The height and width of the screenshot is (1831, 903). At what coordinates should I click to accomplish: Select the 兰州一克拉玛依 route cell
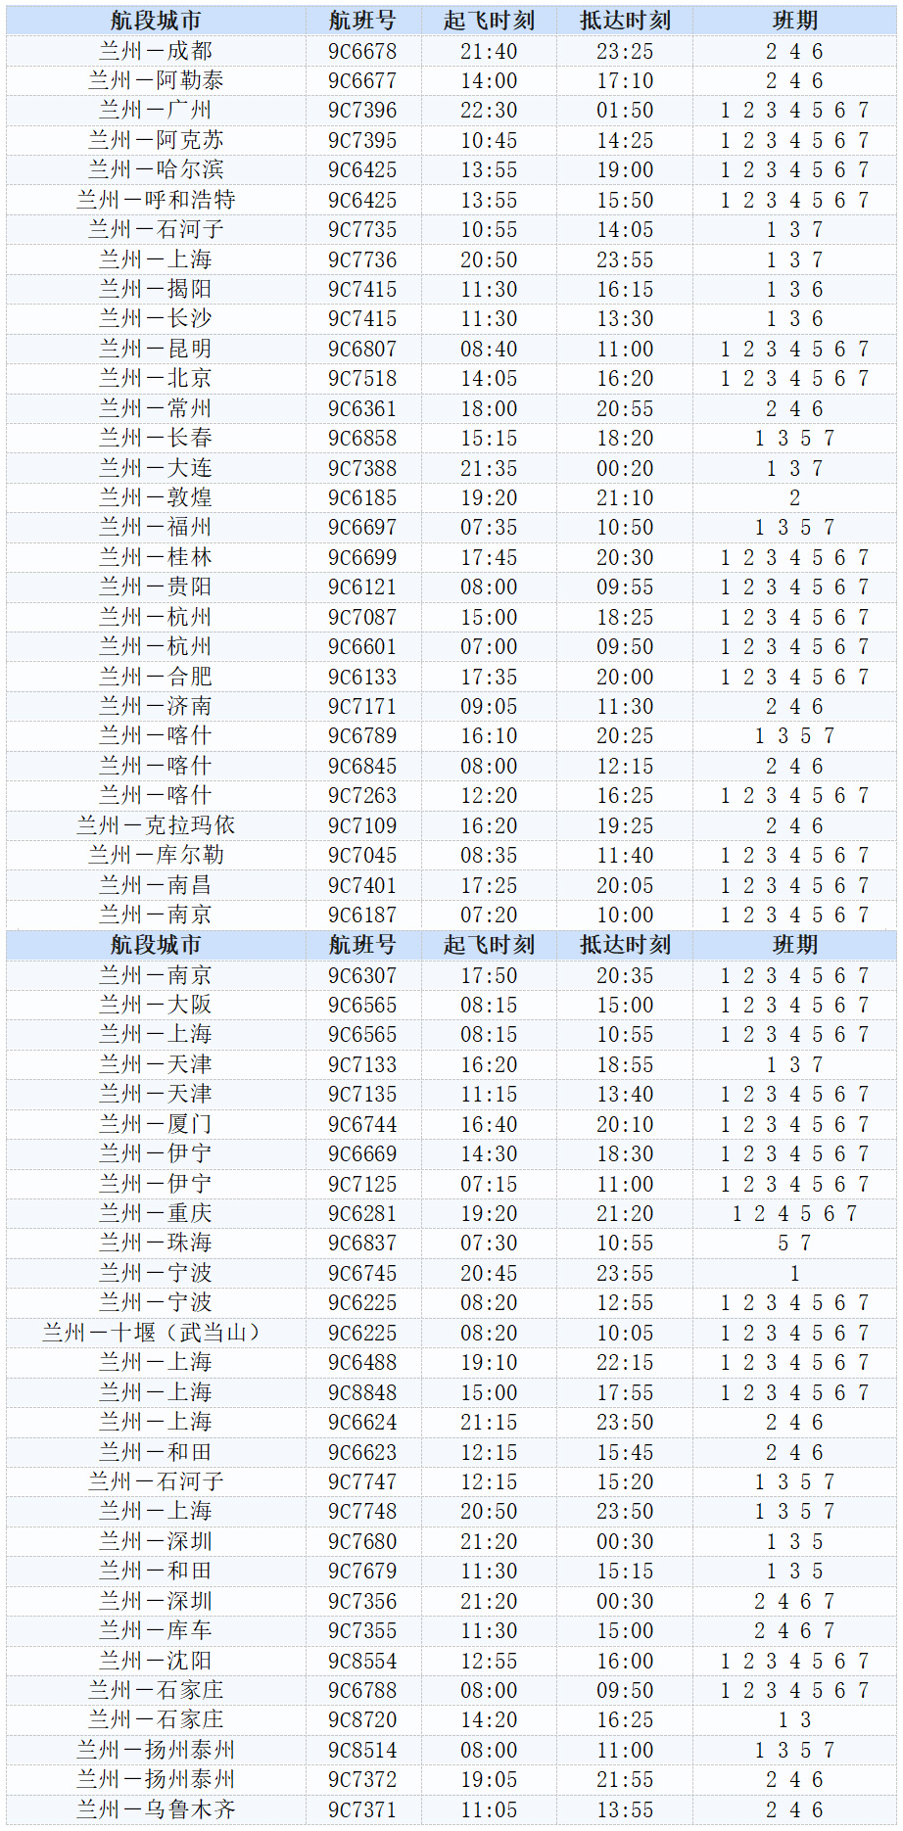[156, 825]
